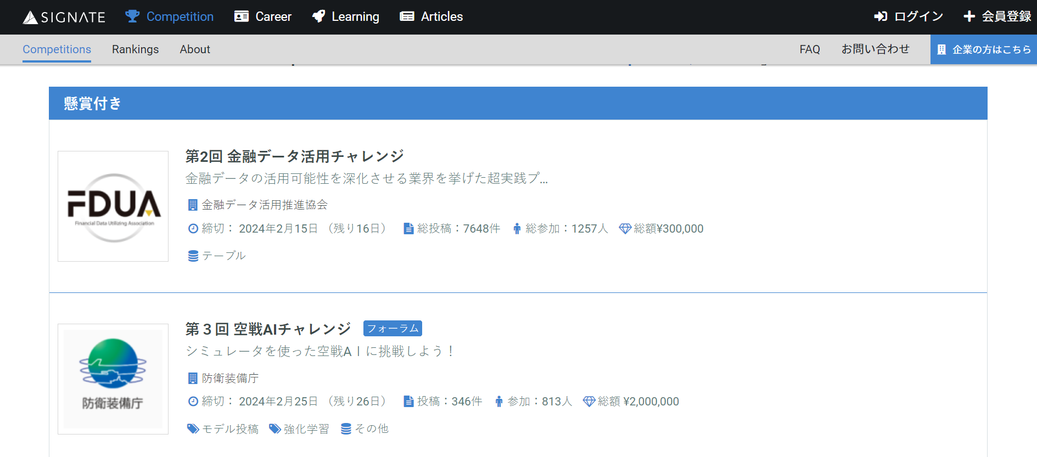Image resolution: width=1037 pixels, height=457 pixels.
Task: Click the 企業の方はこちら button
Action: pyautogui.click(x=984, y=49)
